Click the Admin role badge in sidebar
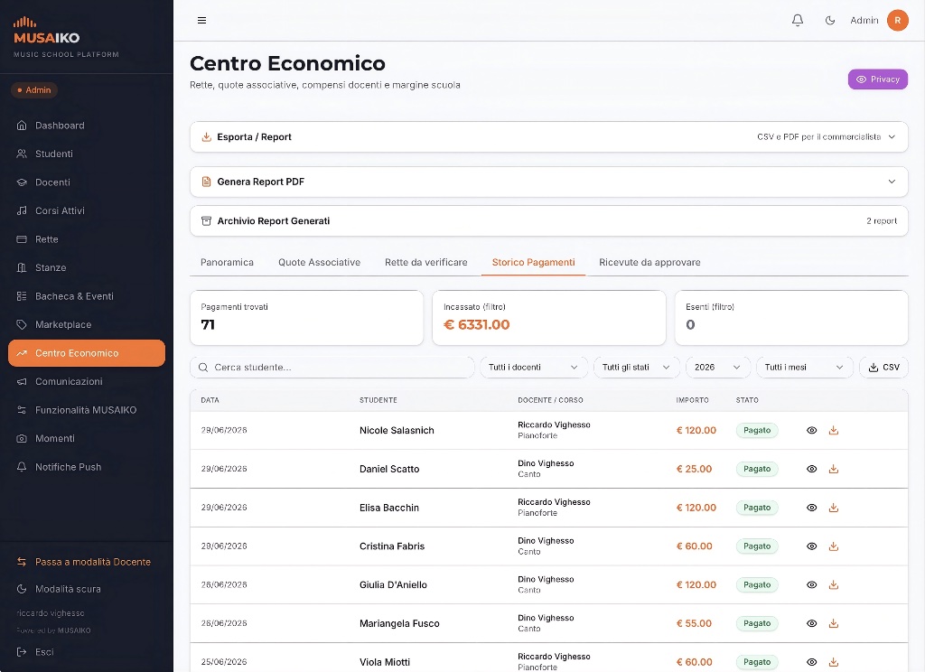The image size is (925, 672). [34, 90]
